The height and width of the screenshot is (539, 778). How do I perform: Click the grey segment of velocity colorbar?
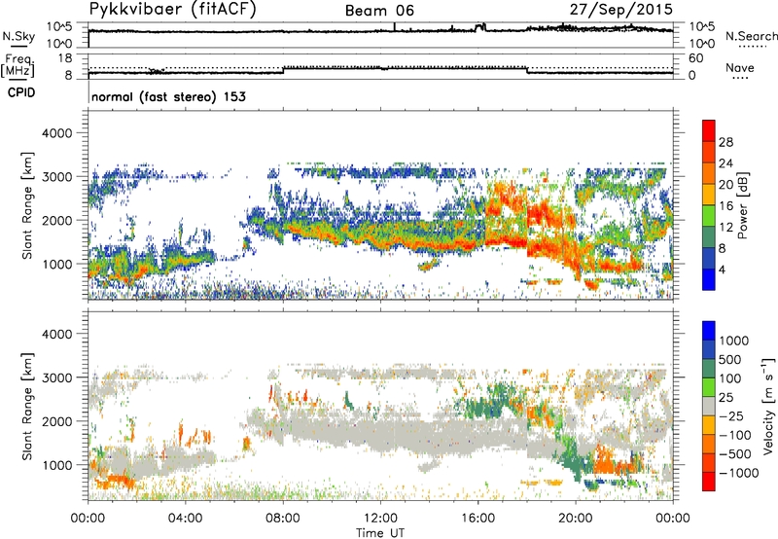[709, 406]
